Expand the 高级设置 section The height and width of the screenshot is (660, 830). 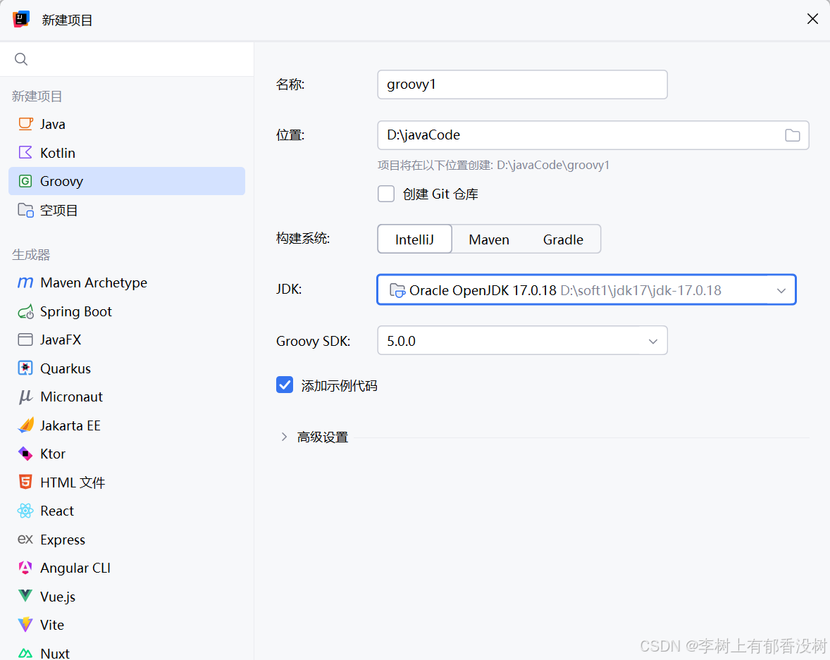(284, 437)
